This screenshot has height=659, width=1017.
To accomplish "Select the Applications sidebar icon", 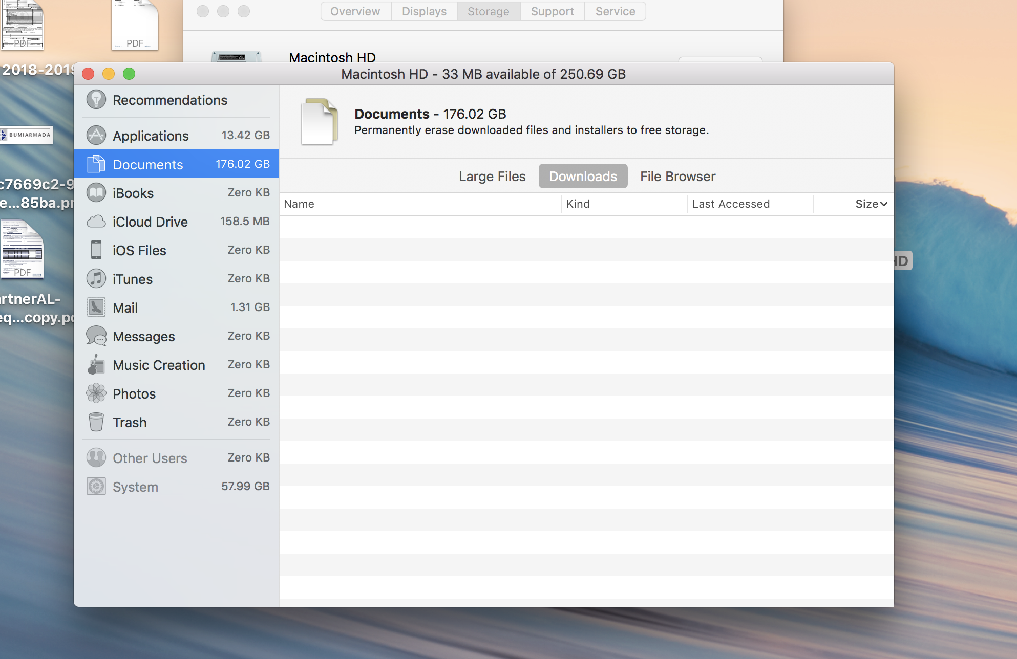I will [x=96, y=136].
